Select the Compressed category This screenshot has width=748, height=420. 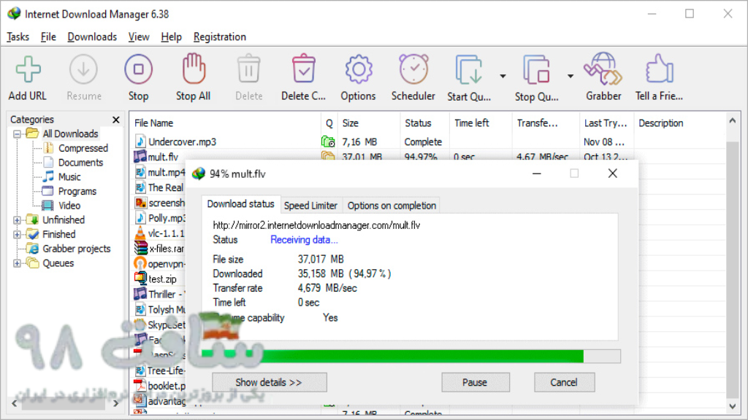83,148
